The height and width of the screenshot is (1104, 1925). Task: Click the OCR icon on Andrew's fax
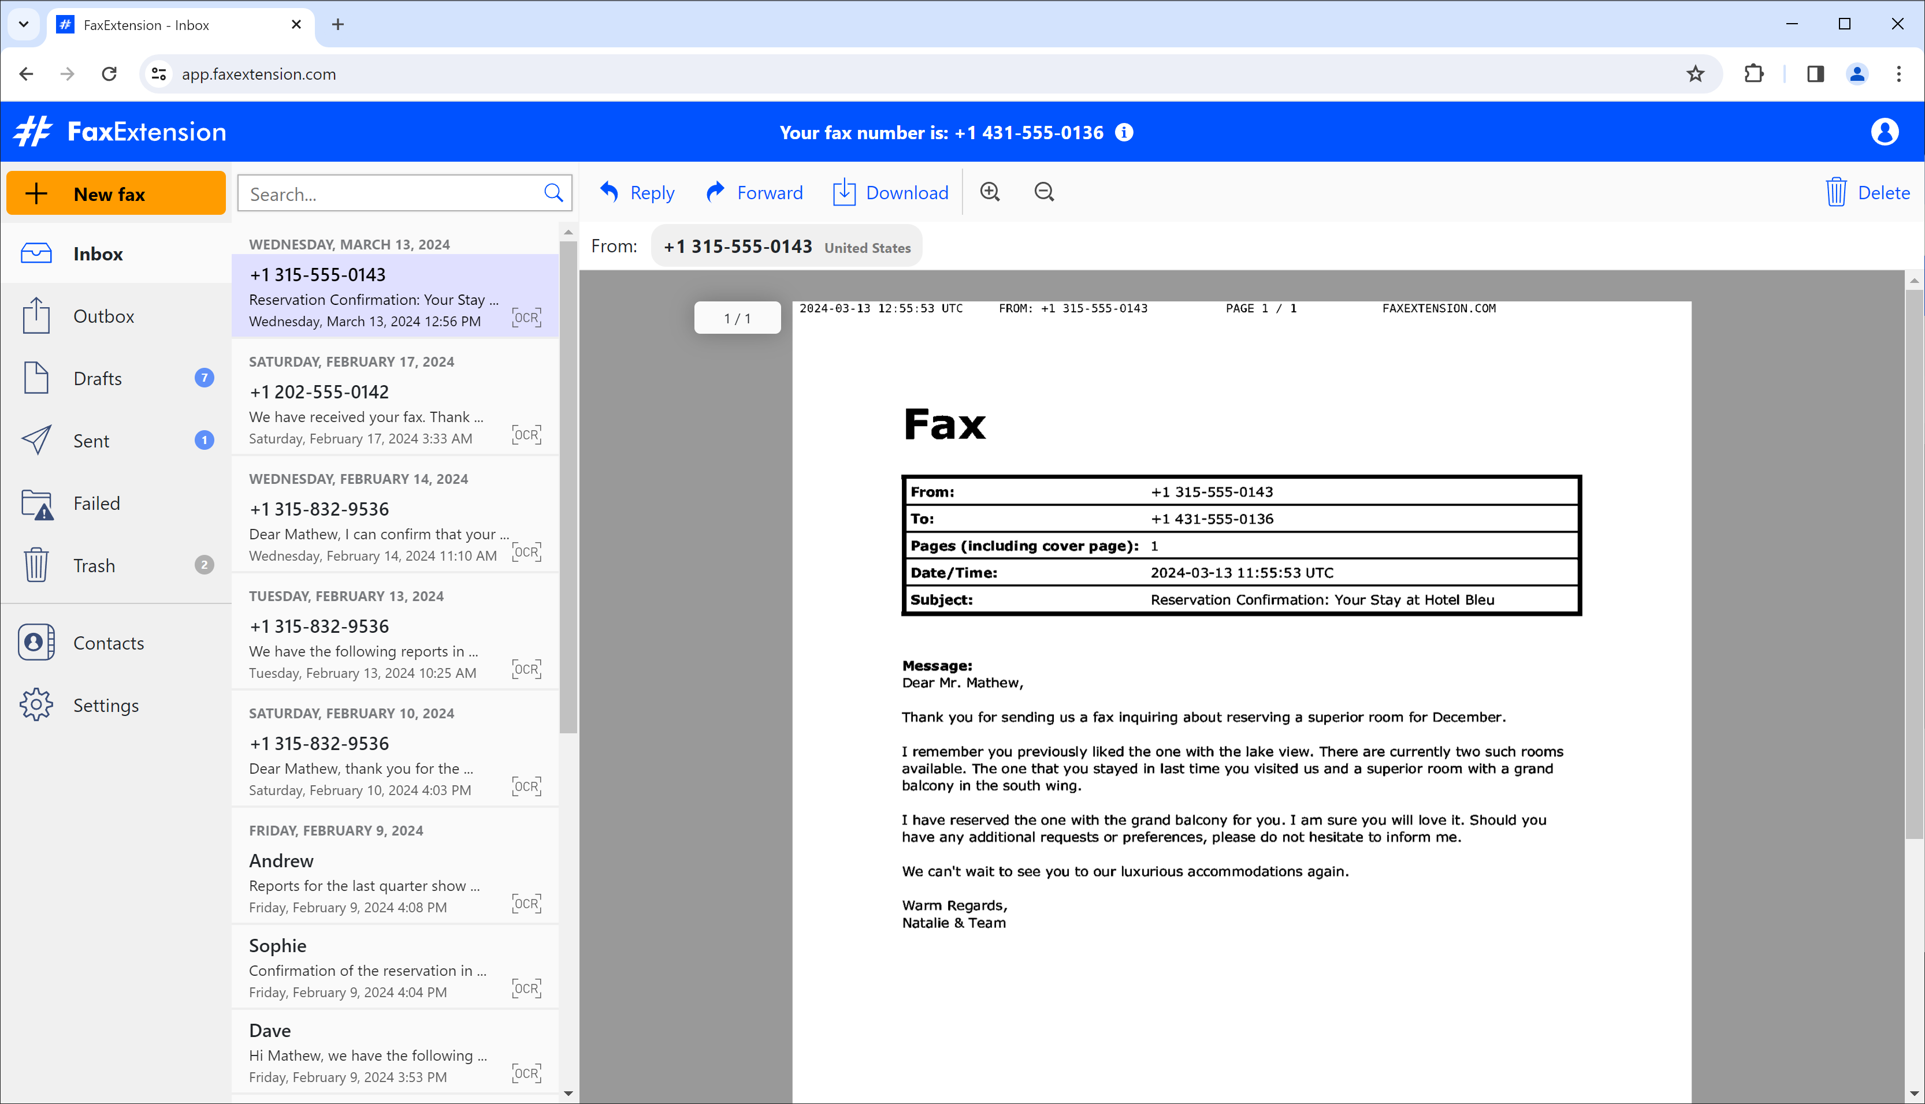click(x=526, y=903)
